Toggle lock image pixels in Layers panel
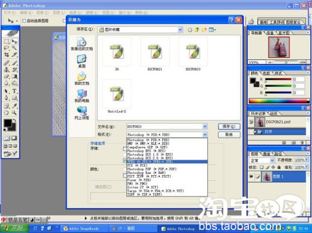 pos(268,167)
